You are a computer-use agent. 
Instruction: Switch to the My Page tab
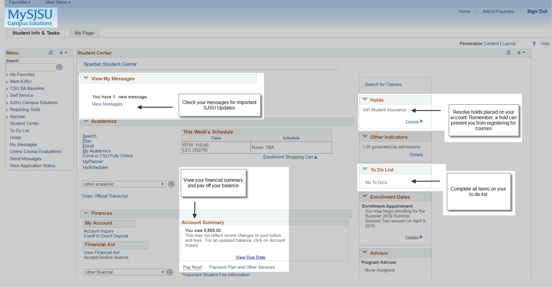[x=84, y=33]
